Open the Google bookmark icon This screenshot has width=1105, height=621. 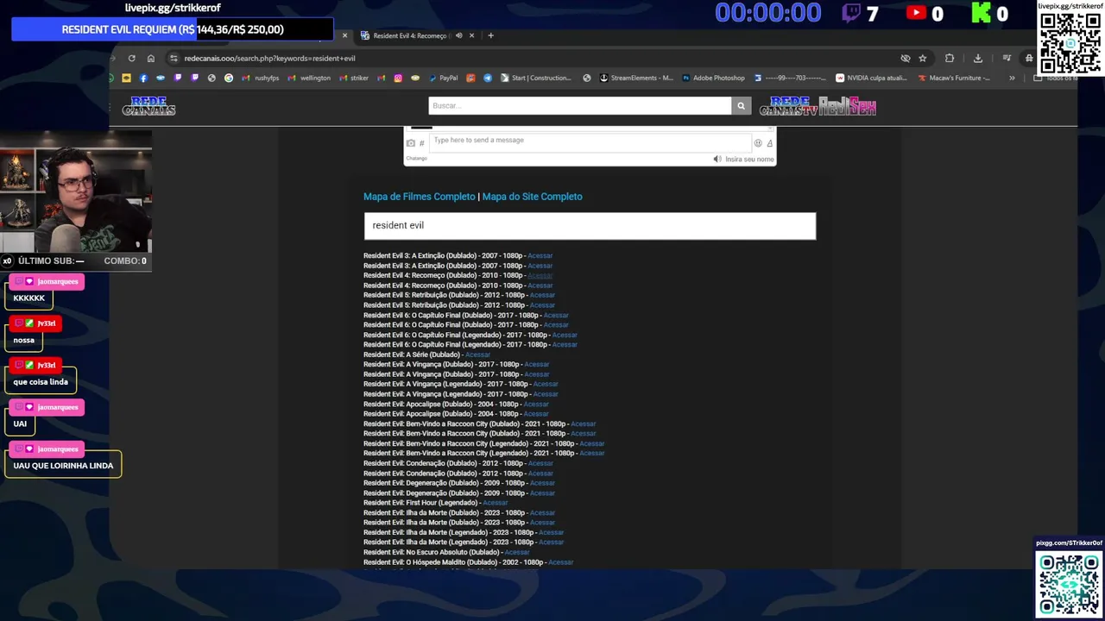pyautogui.click(x=229, y=78)
